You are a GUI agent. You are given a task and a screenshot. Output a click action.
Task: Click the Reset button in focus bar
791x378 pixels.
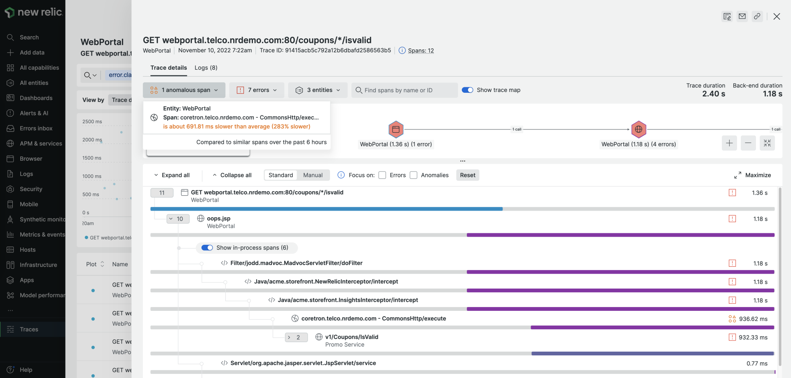[x=467, y=175]
